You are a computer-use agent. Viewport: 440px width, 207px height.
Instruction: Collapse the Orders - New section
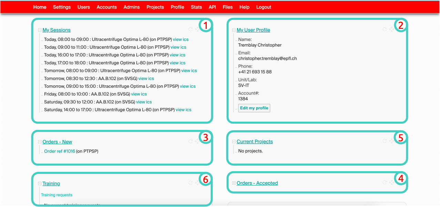40,142
